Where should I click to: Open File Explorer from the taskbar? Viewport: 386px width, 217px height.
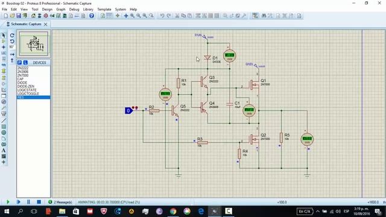coord(62,212)
